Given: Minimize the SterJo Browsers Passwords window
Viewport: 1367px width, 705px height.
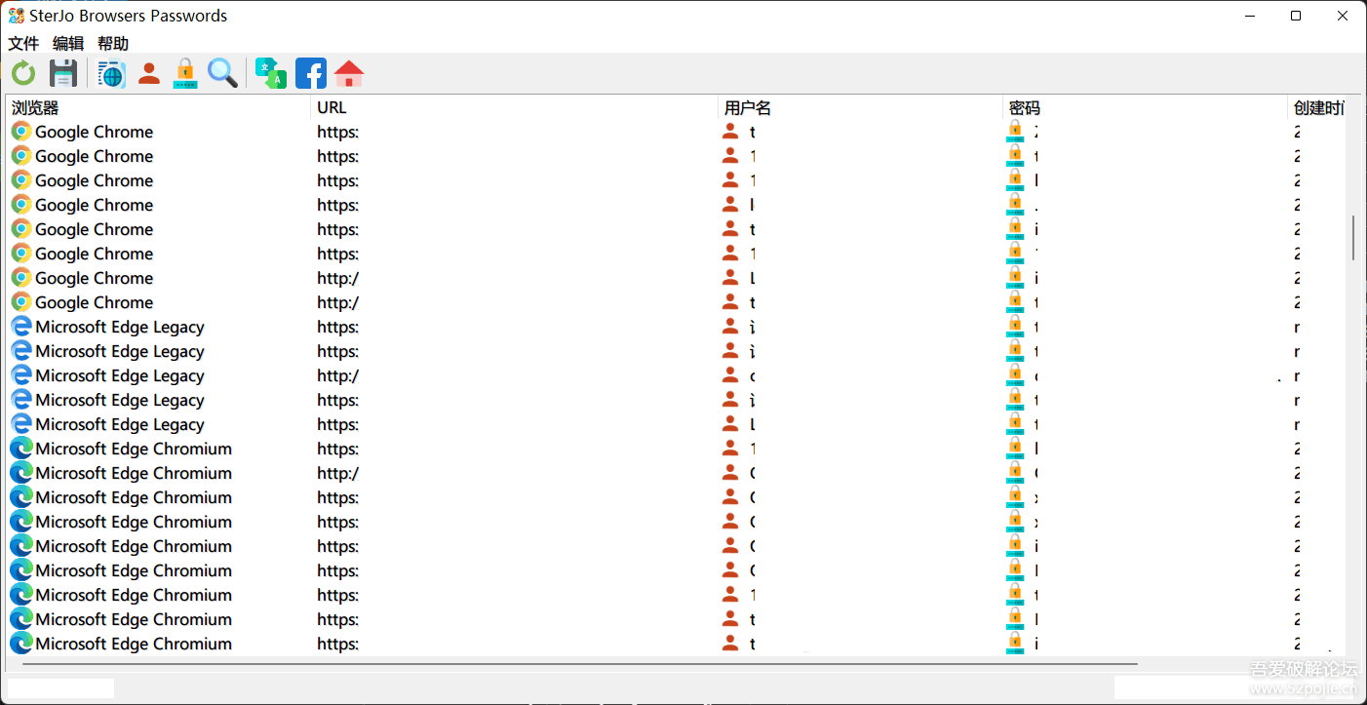Looking at the screenshot, I should [1250, 16].
